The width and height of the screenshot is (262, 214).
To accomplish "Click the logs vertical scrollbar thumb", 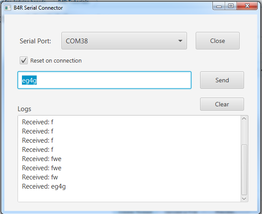I will coord(244,170).
